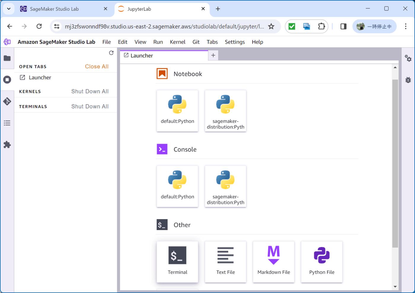
Task: Open the Chrome profile button
Action: tap(374, 26)
